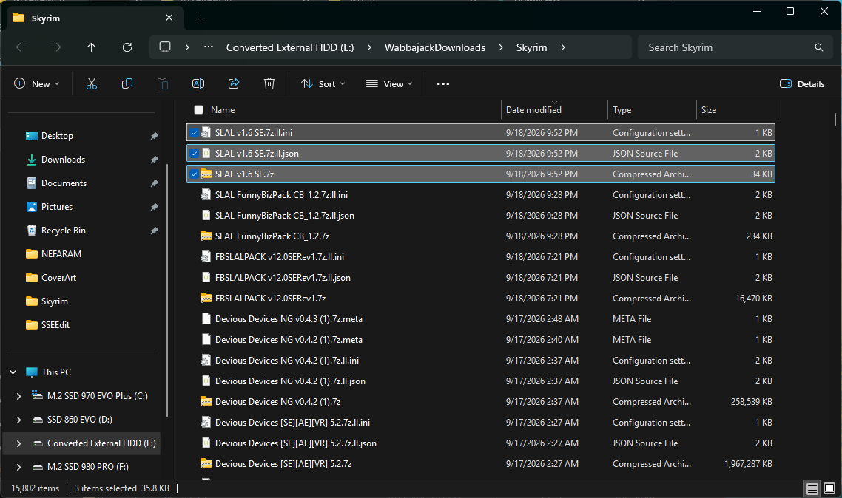This screenshot has width=842, height=498.
Task: Select SLAL FunnyBizPack CB_1.2.7z.ll.ini file
Action: [481, 194]
